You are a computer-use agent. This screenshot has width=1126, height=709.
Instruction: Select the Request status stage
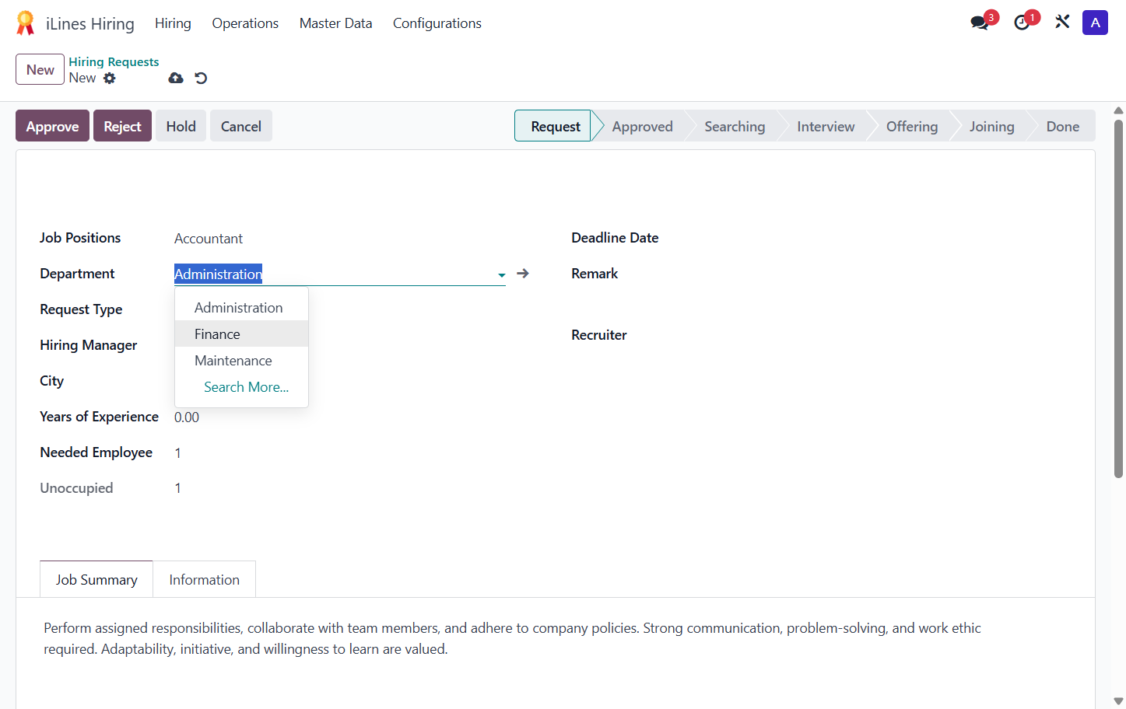point(555,126)
